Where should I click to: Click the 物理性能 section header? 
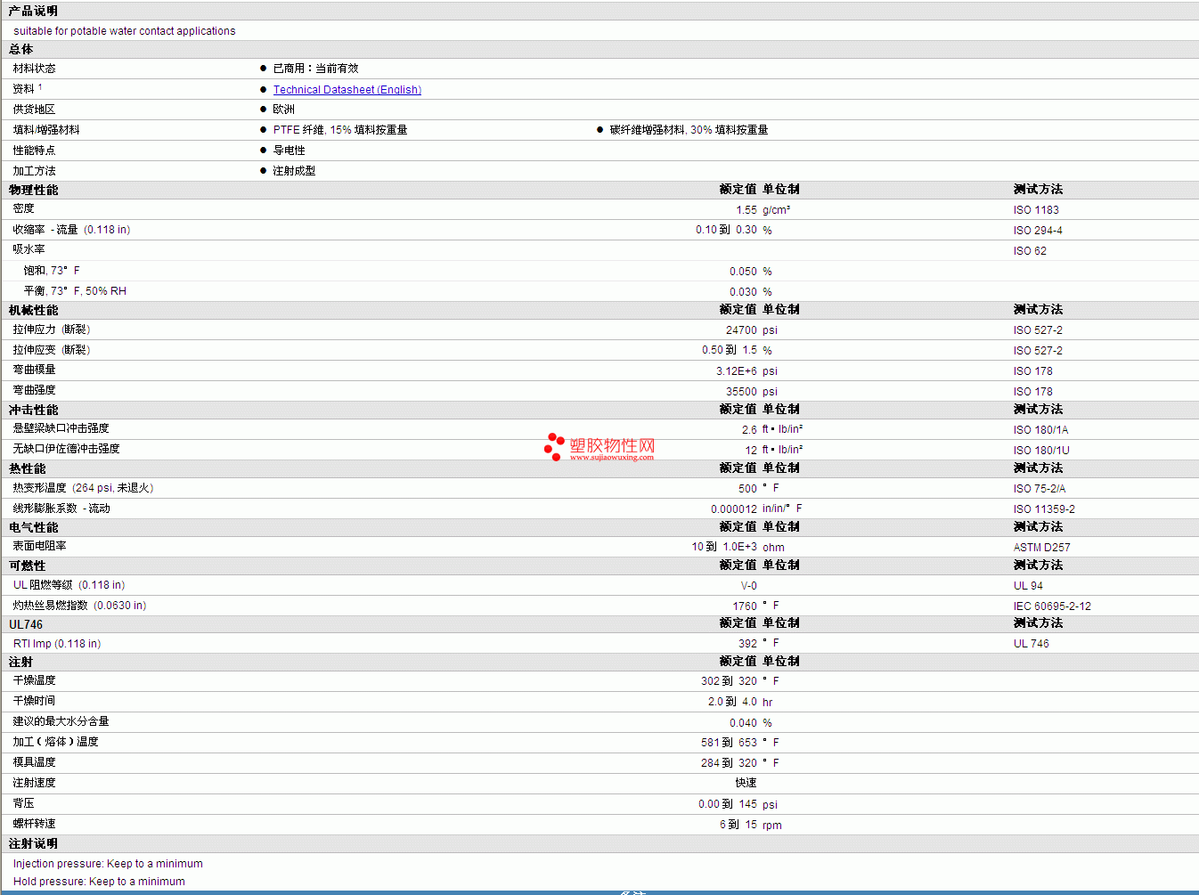click(x=33, y=190)
